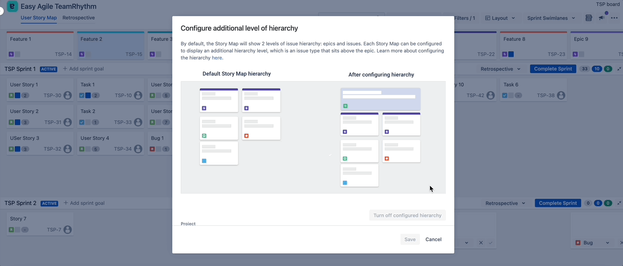Screen dimensions: 623x266
Task: Expand Retrospective dropdown in TSP Sprint 1
Action: click(x=501, y=69)
